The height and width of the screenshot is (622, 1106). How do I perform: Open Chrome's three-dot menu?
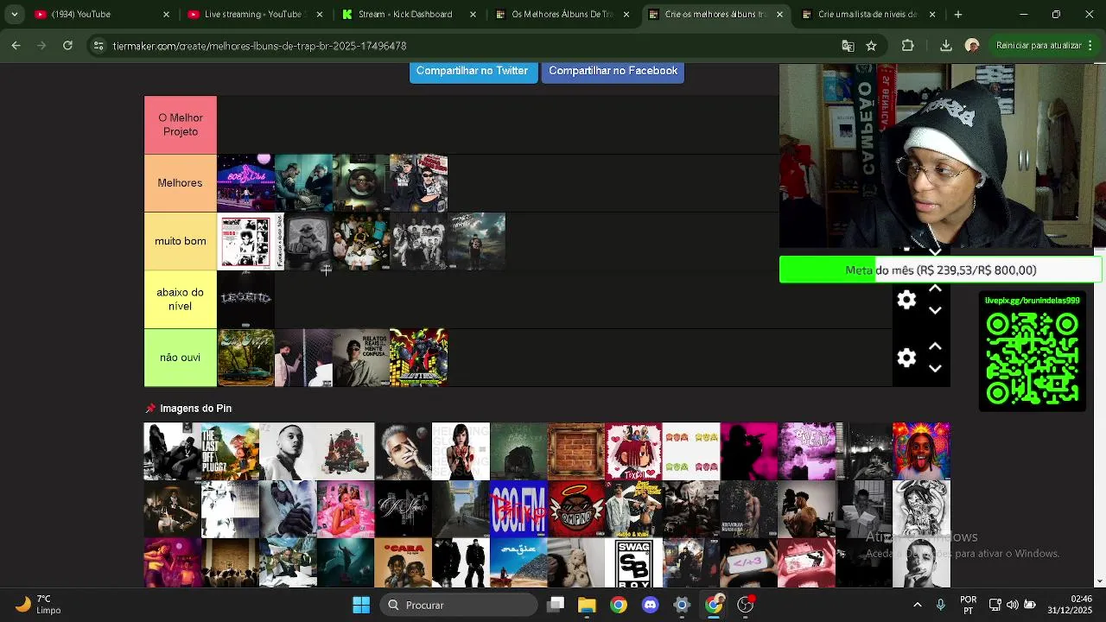click(x=1090, y=46)
